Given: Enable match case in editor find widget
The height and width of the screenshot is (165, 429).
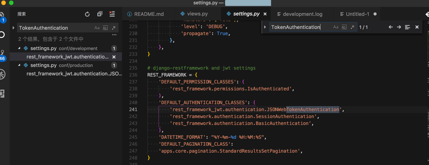Looking at the screenshot, I should click(336, 27).
